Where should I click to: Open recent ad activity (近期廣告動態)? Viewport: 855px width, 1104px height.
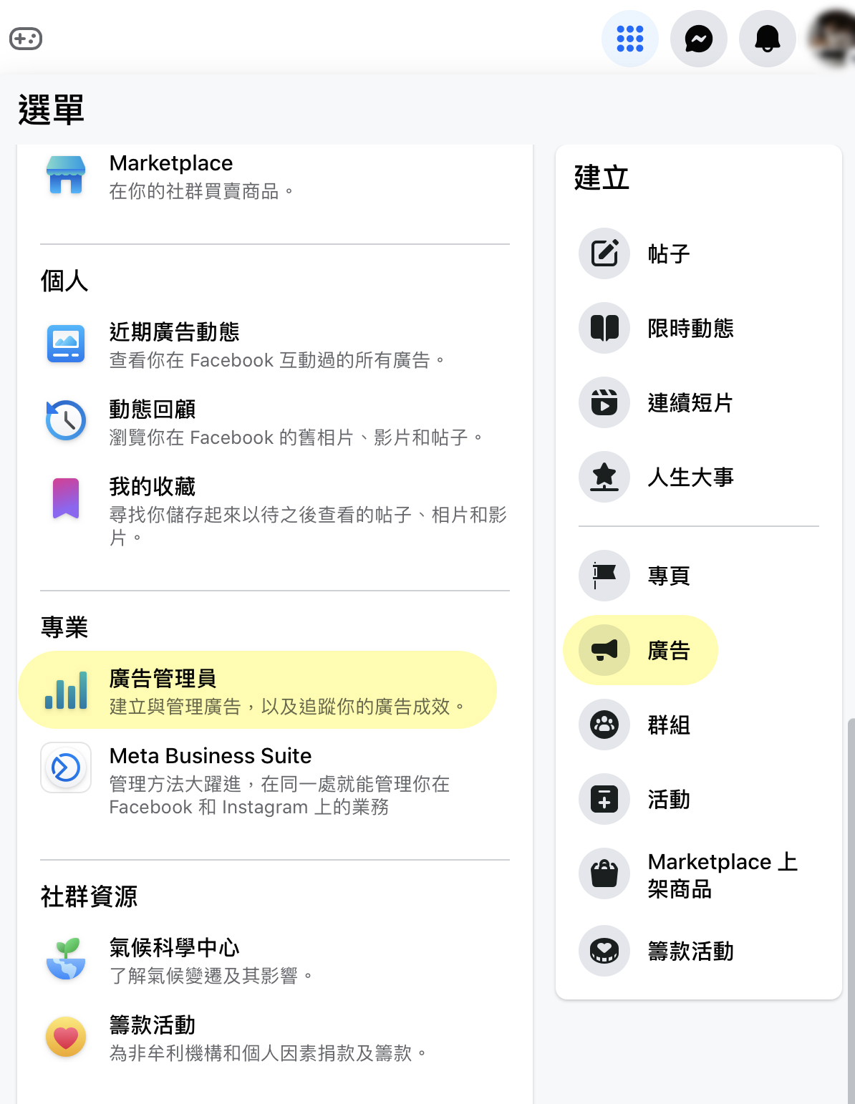click(174, 332)
